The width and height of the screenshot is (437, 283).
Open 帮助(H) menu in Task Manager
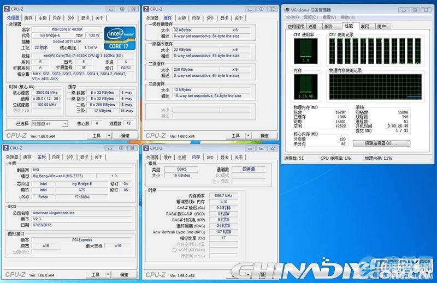[347, 17]
